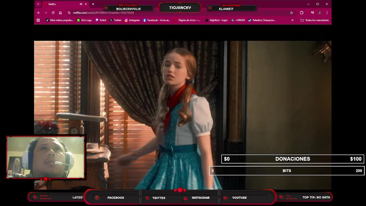Open the apps grid in bookmarks bar
Viewport: 366px width, 206px height.
coord(38,20)
